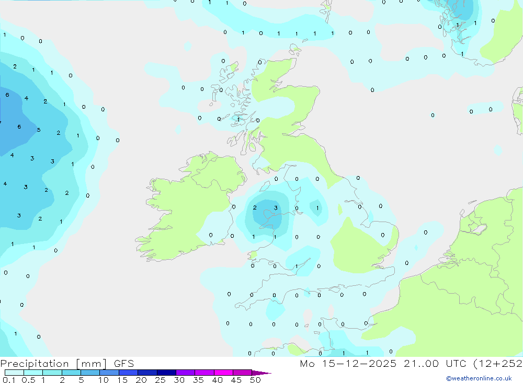
Task: Select the 5–10 mm legend color box
Action: (x=90, y=373)
